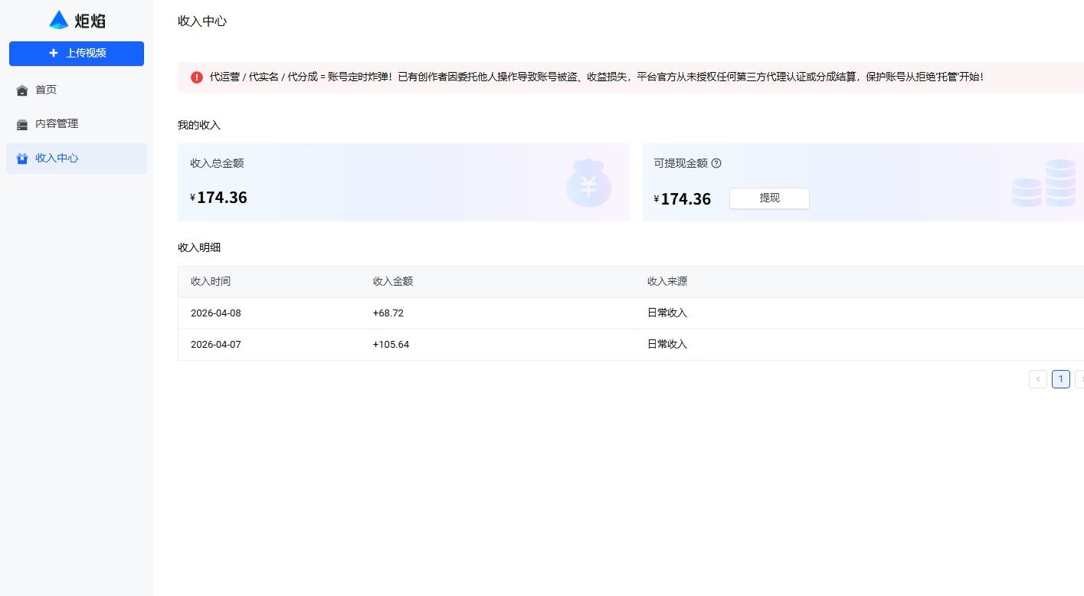
Task: Click the next page chevron
Action: coord(1080,378)
